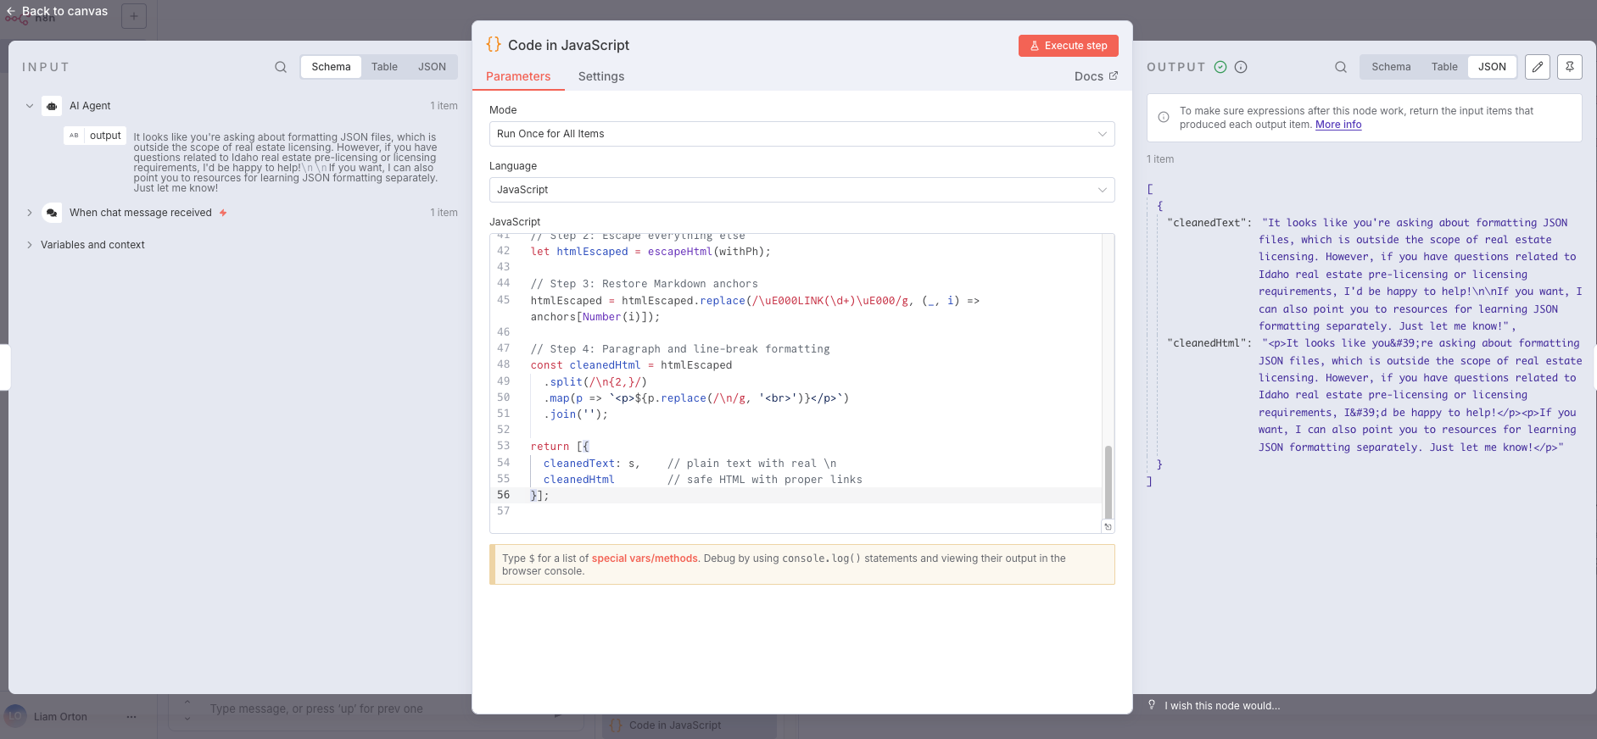This screenshot has width=1597, height=739.
Task: Click the AI Agent robot icon
Action: point(52,106)
